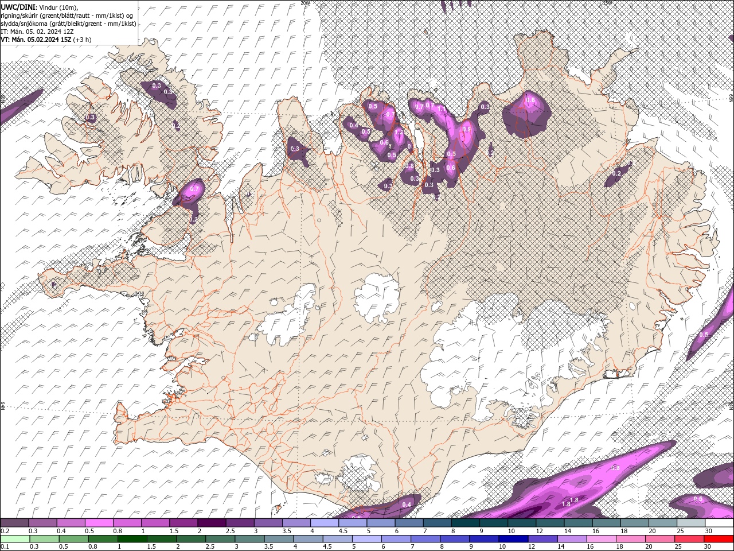Click the '15W' longitude label at the top edge
The image size is (734, 551).
[x=608, y=3]
